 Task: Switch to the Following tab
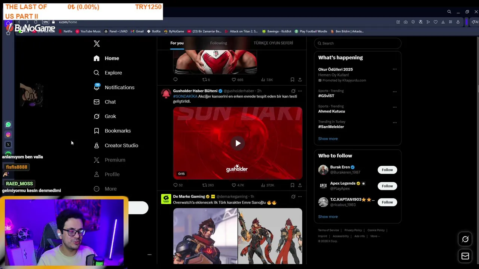(x=219, y=43)
